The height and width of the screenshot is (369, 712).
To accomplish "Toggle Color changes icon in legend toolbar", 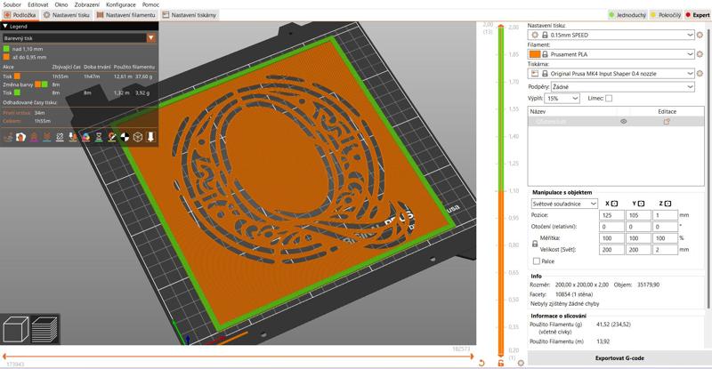I will (x=85, y=137).
